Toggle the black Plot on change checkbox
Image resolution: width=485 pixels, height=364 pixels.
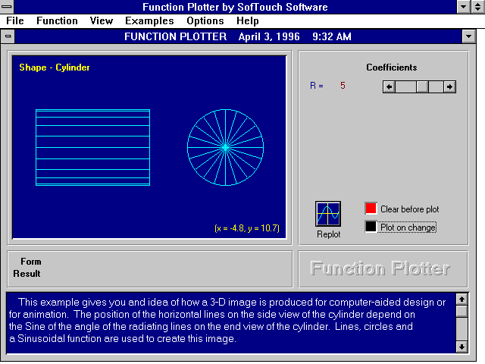point(371,227)
